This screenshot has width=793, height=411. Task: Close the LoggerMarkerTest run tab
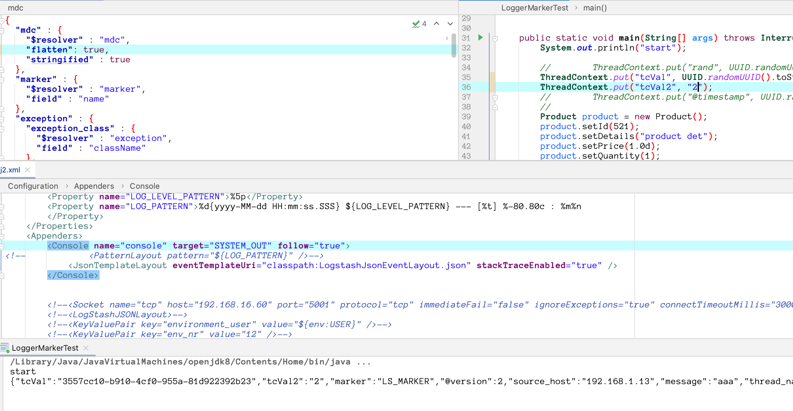(x=86, y=348)
